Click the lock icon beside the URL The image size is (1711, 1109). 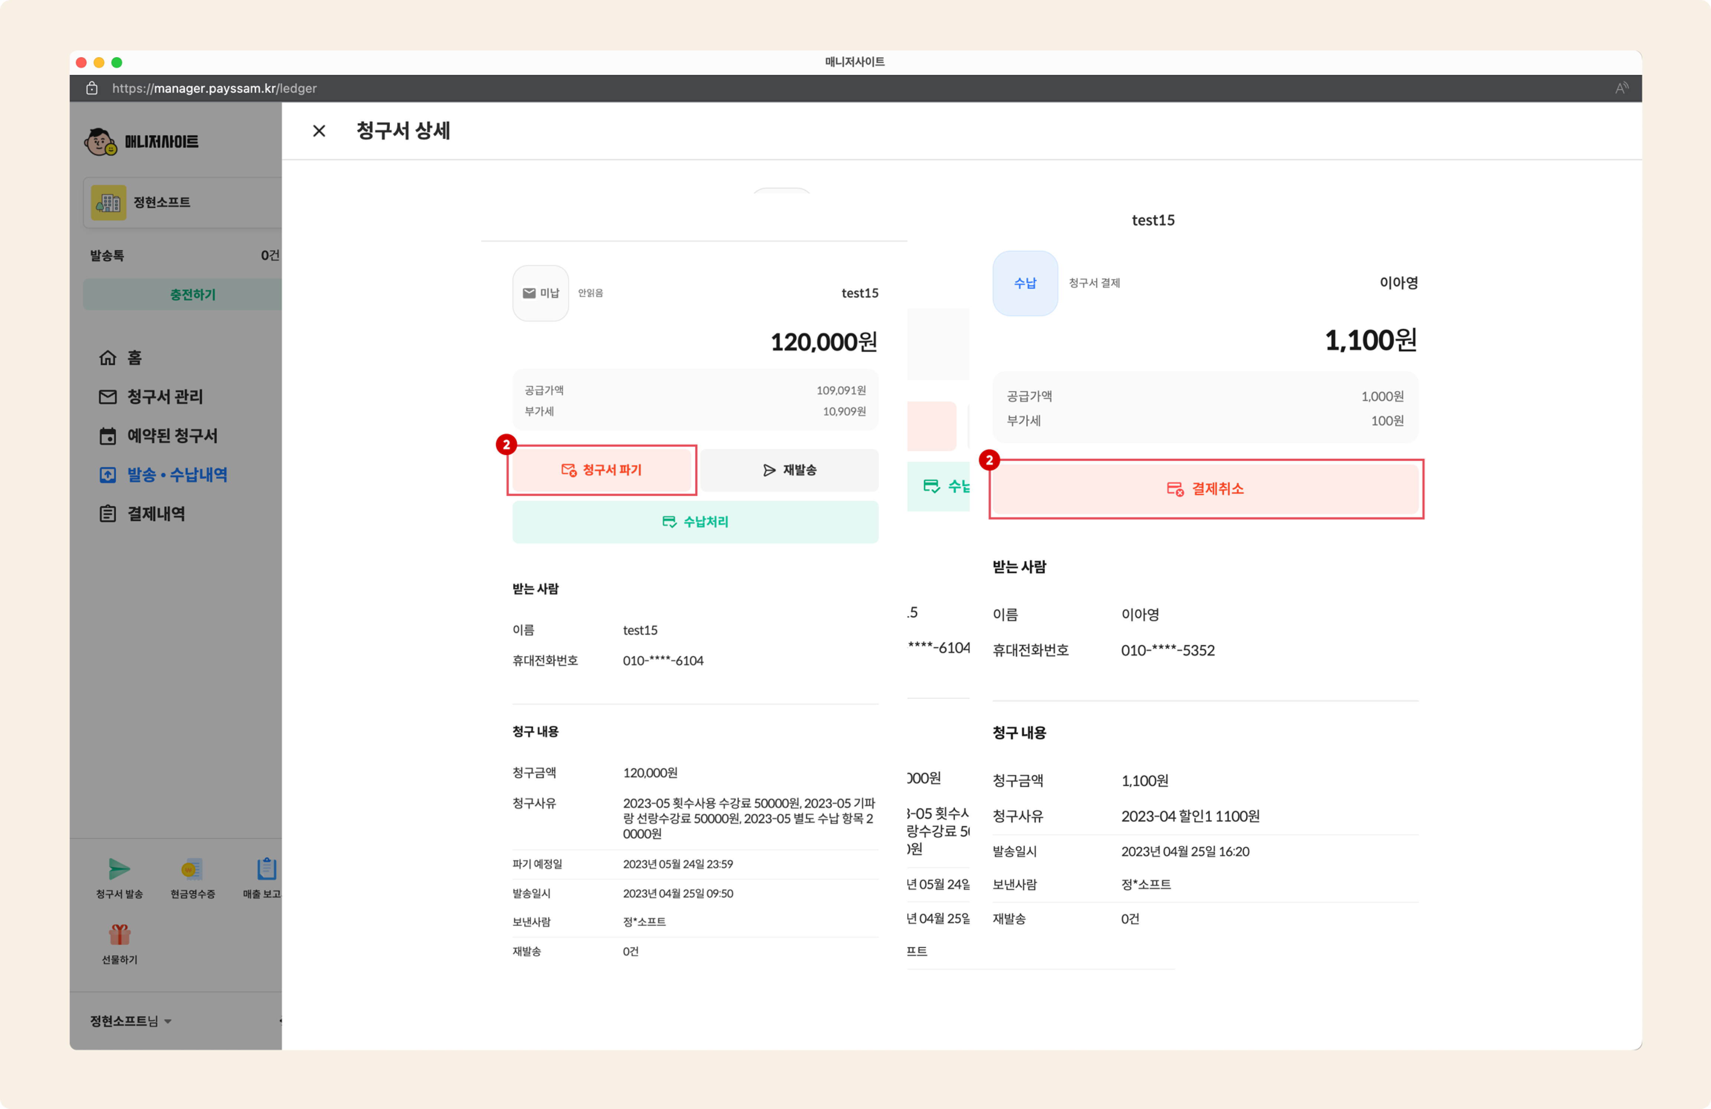tap(92, 88)
